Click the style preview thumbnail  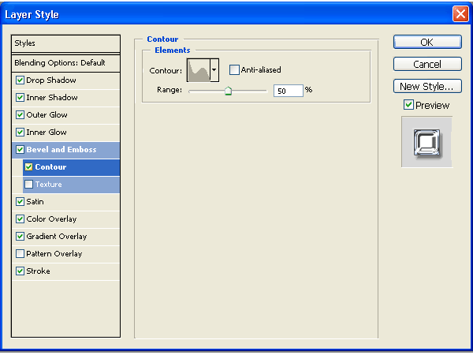(426, 142)
